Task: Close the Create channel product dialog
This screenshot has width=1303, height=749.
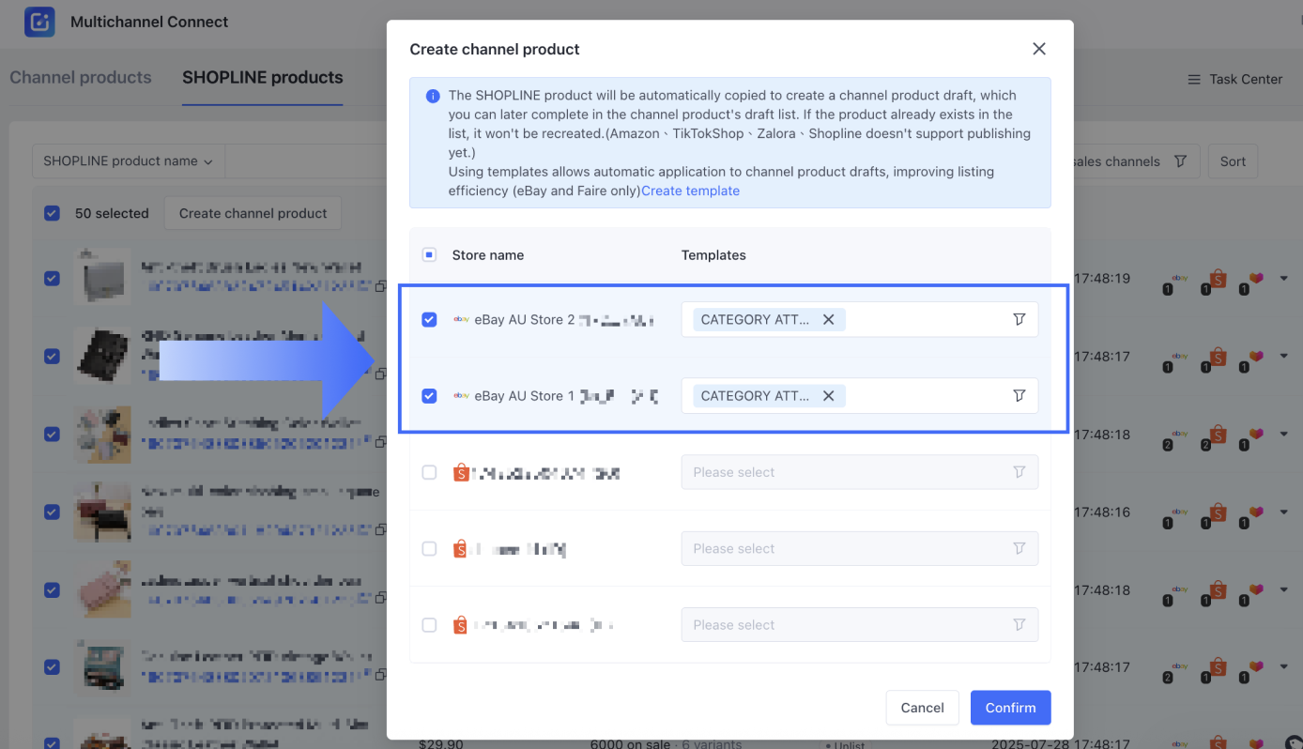Action: click(x=1038, y=49)
